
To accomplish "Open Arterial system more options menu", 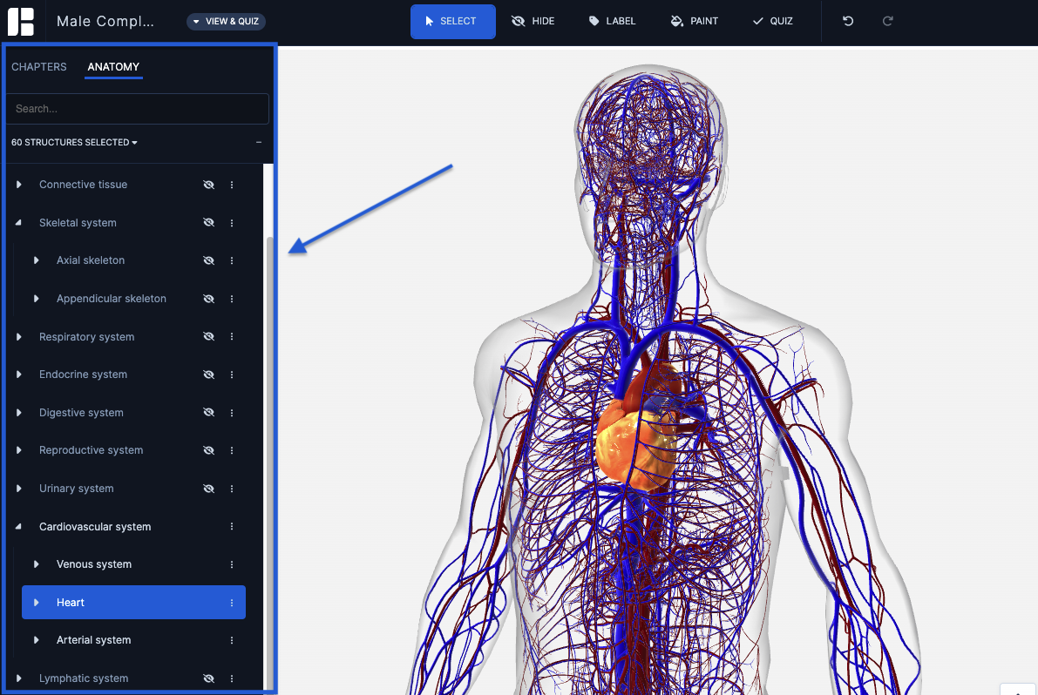I will (232, 640).
